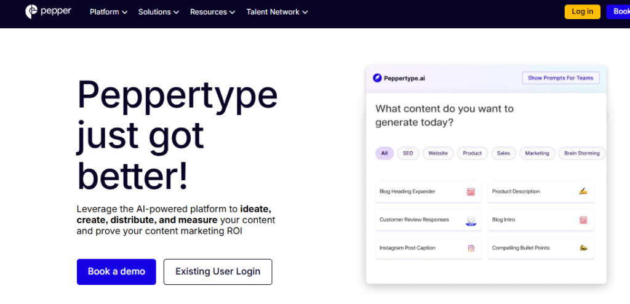Click Show Prompts For Teams button

(560, 78)
